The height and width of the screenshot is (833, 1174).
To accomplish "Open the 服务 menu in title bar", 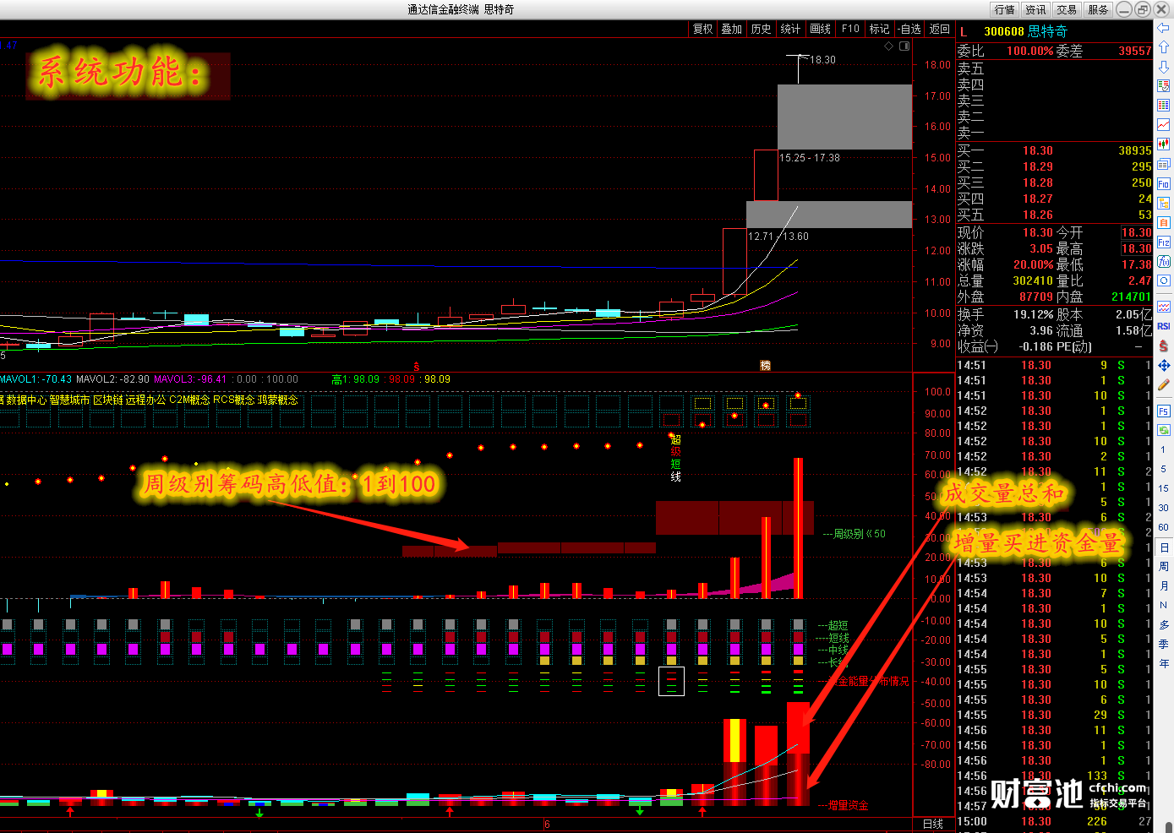I will [x=1098, y=9].
